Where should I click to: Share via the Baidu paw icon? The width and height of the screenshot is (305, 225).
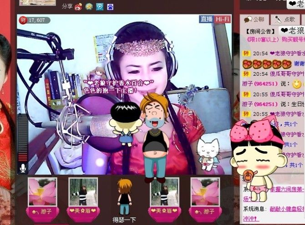click(x=110, y=7)
